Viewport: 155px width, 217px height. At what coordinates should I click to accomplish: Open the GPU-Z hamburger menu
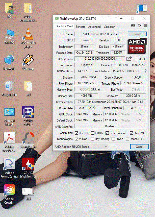tap(146, 25)
